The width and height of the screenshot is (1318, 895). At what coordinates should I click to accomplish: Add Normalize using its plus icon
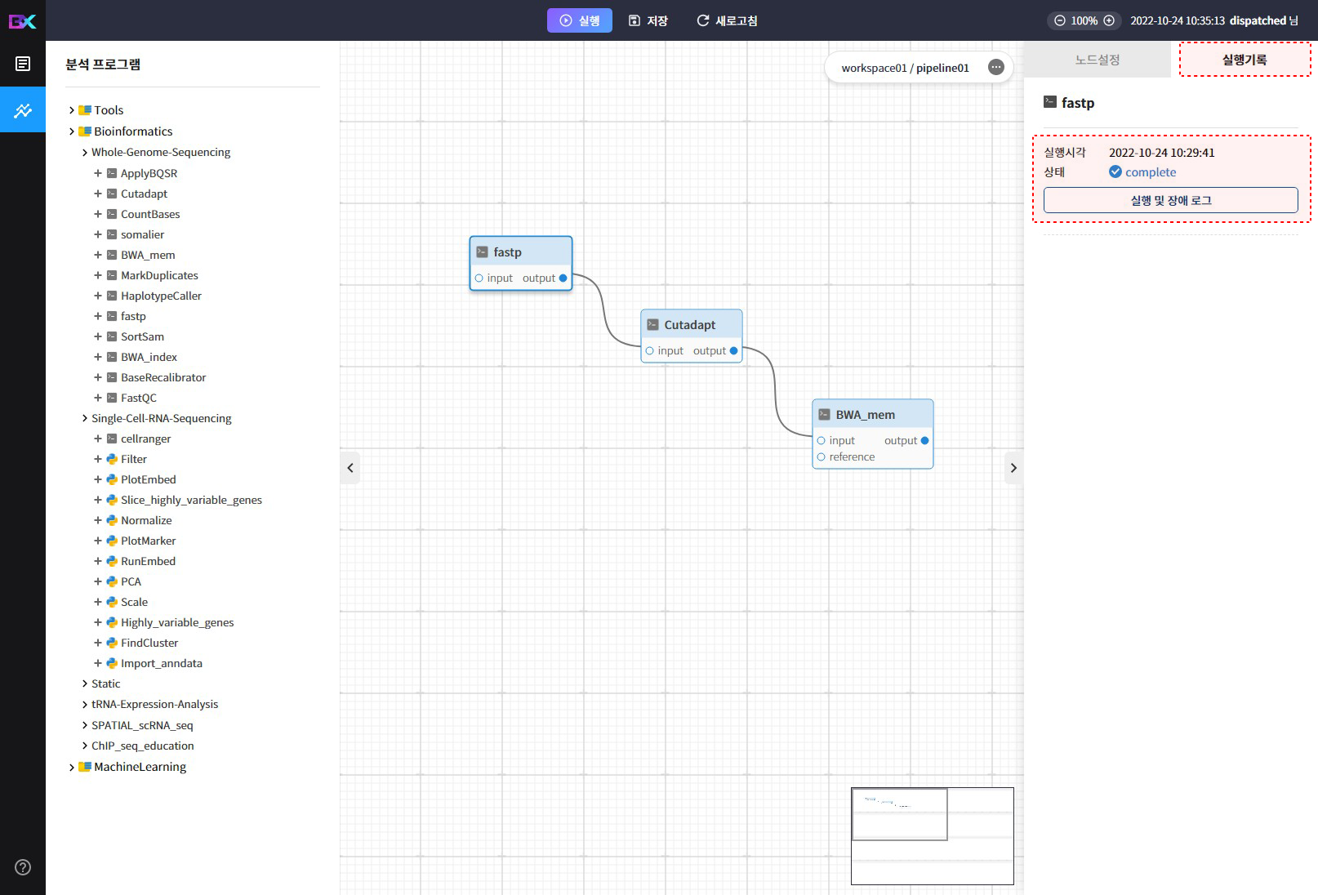click(98, 520)
